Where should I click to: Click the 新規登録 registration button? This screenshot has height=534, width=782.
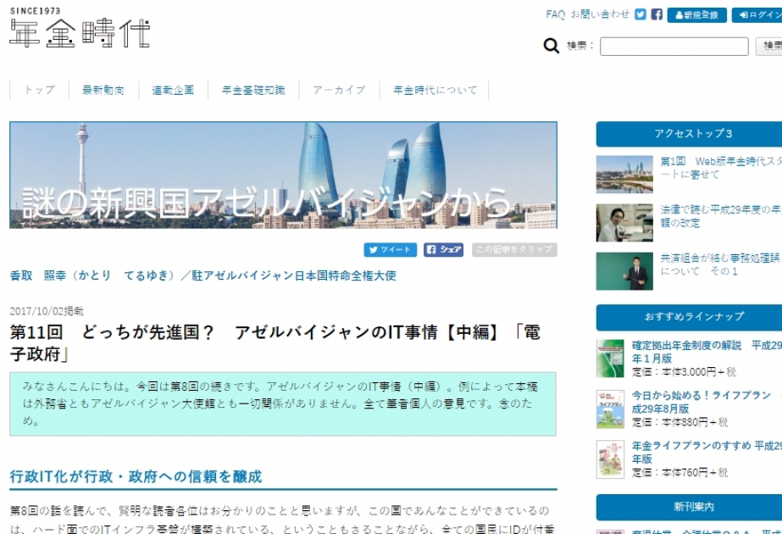point(696,15)
